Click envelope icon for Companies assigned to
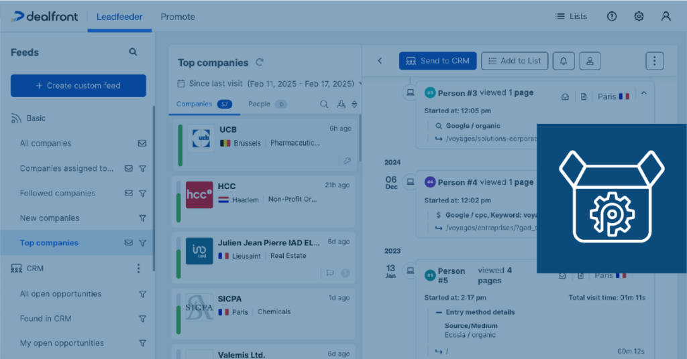 pyautogui.click(x=128, y=168)
